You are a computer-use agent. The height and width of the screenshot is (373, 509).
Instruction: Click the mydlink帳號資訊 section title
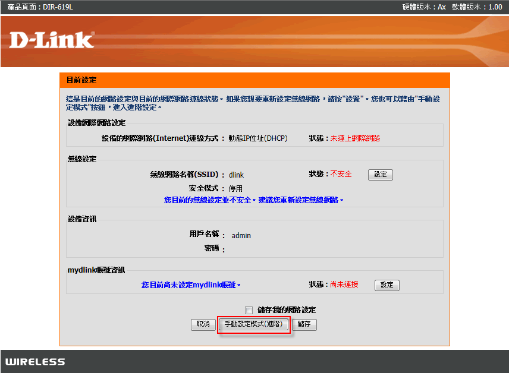pos(96,270)
